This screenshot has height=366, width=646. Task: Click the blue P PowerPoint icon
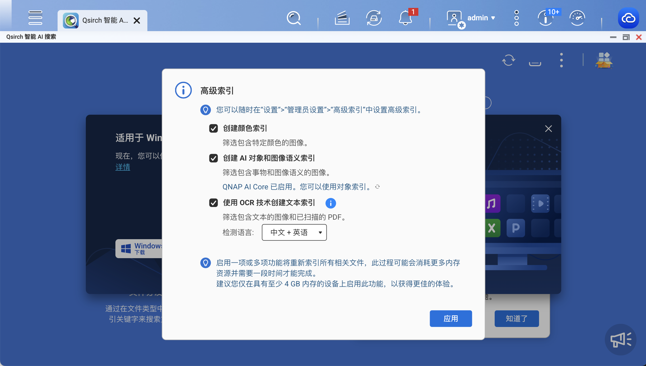[x=516, y=228]
